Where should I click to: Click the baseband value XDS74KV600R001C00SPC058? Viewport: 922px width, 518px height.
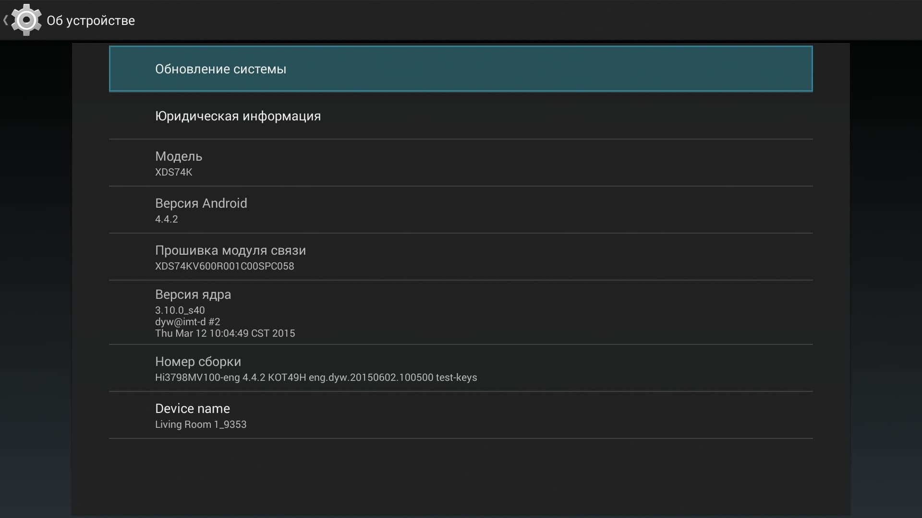pyautogui.click(x=224, y=266)
